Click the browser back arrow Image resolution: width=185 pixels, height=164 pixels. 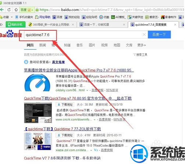2,10
